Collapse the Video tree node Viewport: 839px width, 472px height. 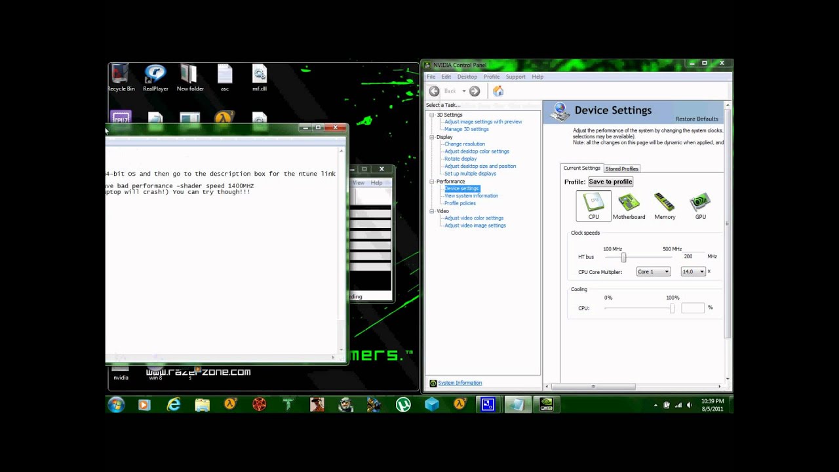pos(432,211)
